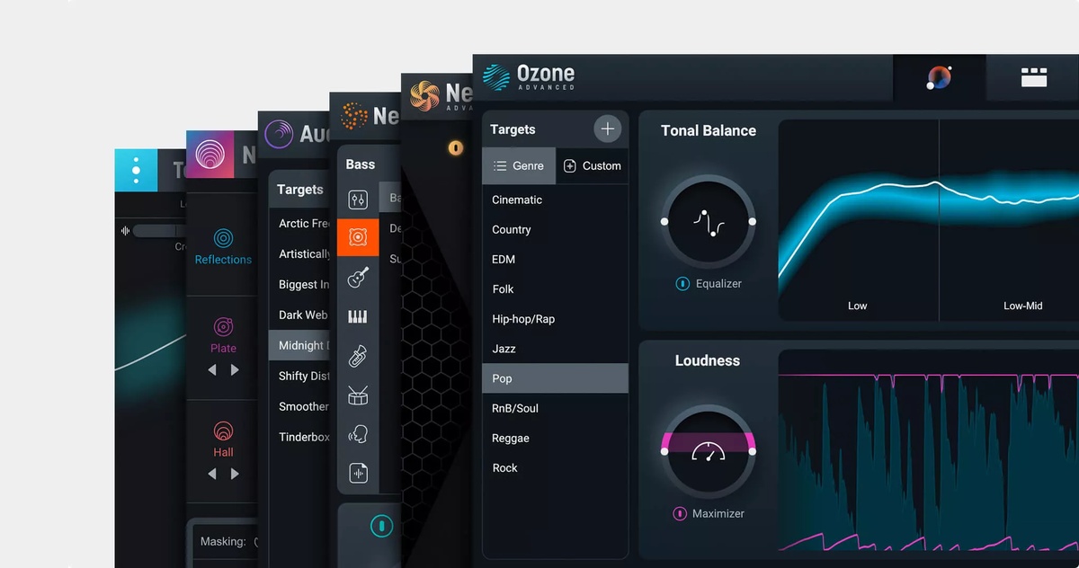Select the guitar instrument icon
Image resolution: width=1079 pixels, height=568 pixels.
tap(358, 277)
